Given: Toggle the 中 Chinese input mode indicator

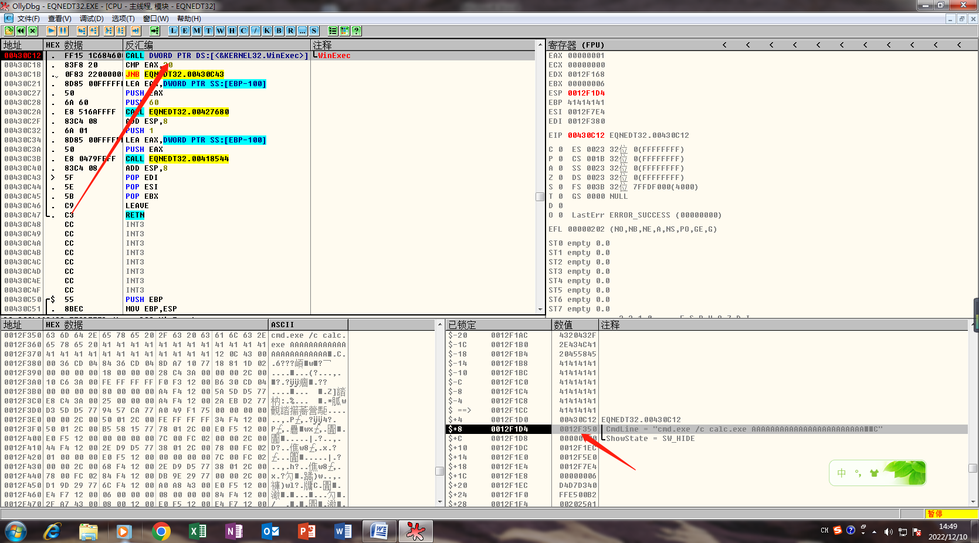Looking at the screenshot, I should click(x=842, y=473).
